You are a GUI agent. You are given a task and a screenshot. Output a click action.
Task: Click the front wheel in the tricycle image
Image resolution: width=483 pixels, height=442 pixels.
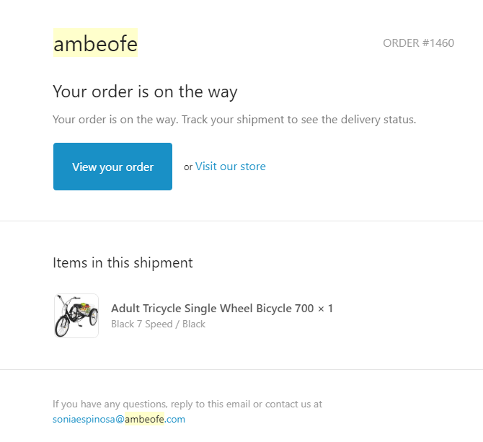[x=62, y=327]
